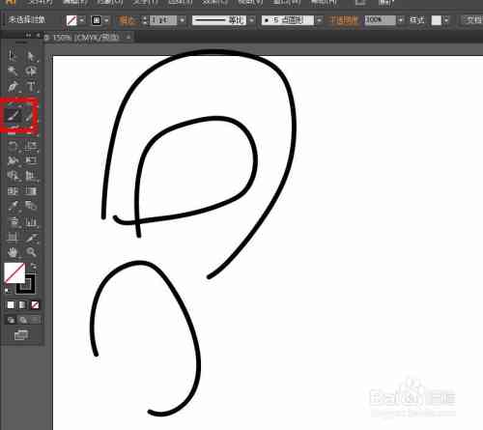The image size is (483, 430).
Task: Select the Artboard tool
Action: (x=13, y=238)
